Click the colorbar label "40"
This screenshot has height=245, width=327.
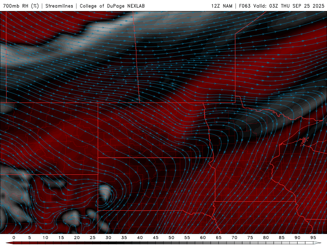pyautogui.click(x=140, y=238)
